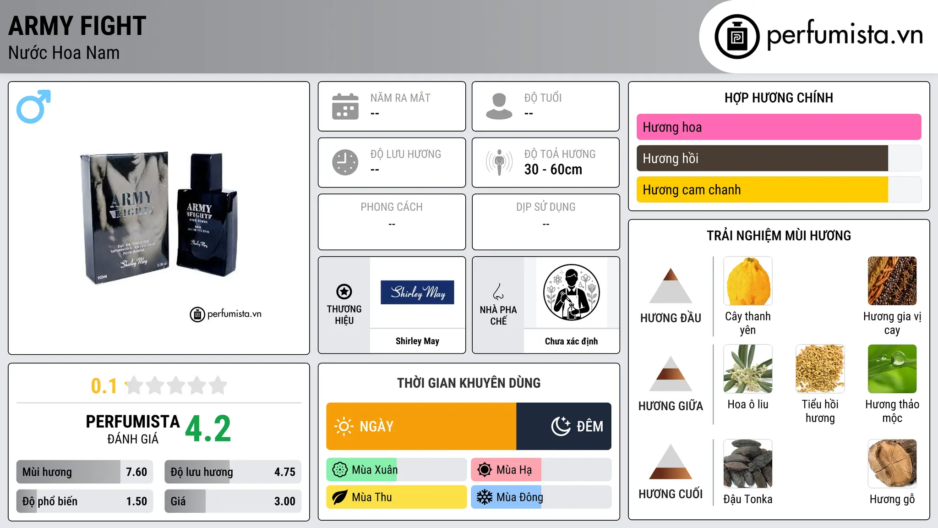Open the Hương gỗ wood image

coord(892,464)
